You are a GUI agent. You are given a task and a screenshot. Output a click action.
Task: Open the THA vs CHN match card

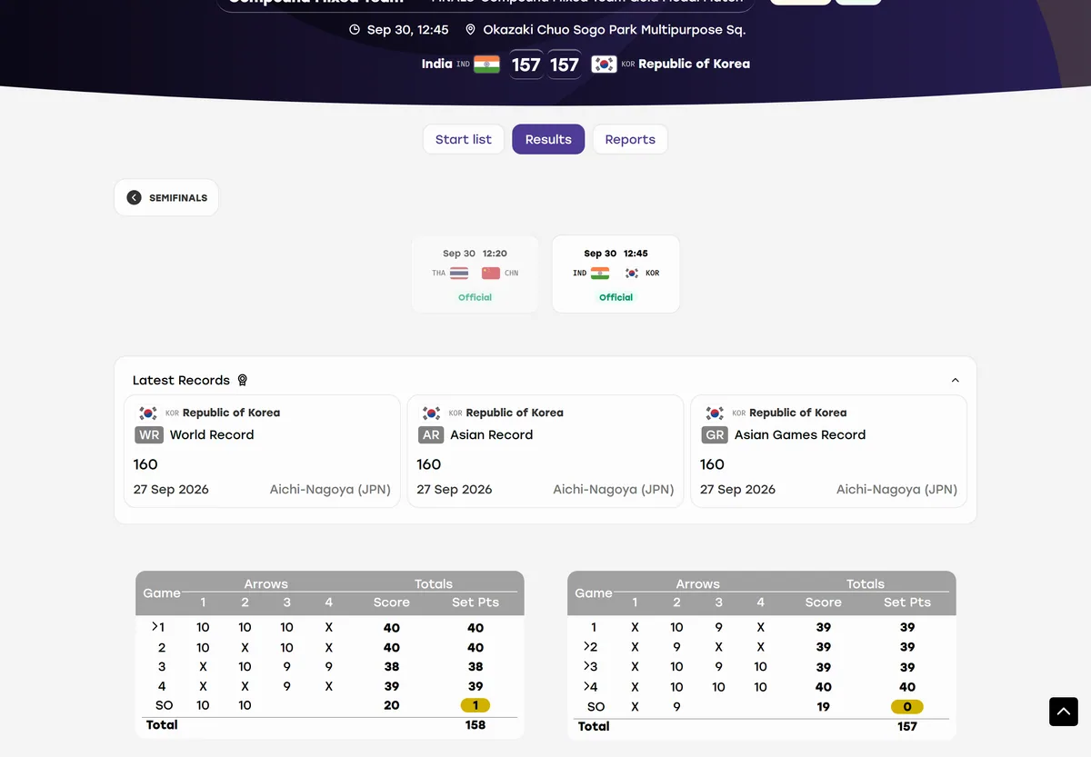[x=475, y=274]
